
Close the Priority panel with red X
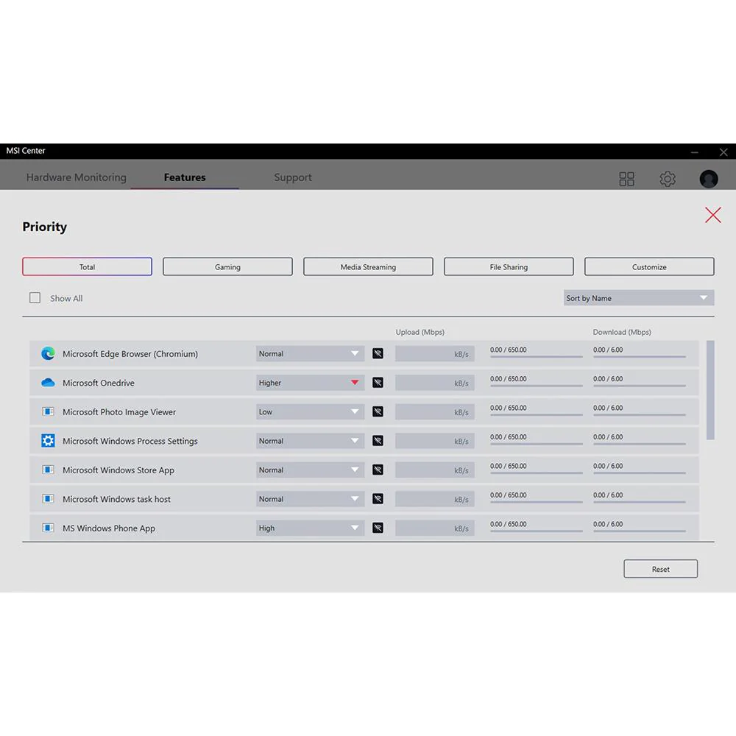pyautogui.click(x=712, y=215)
